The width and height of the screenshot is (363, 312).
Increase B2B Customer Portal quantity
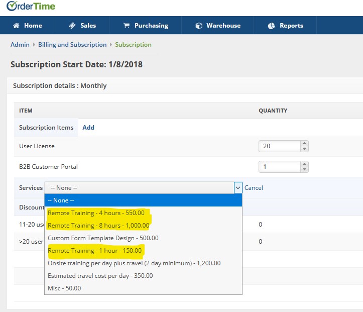point(304,164)
